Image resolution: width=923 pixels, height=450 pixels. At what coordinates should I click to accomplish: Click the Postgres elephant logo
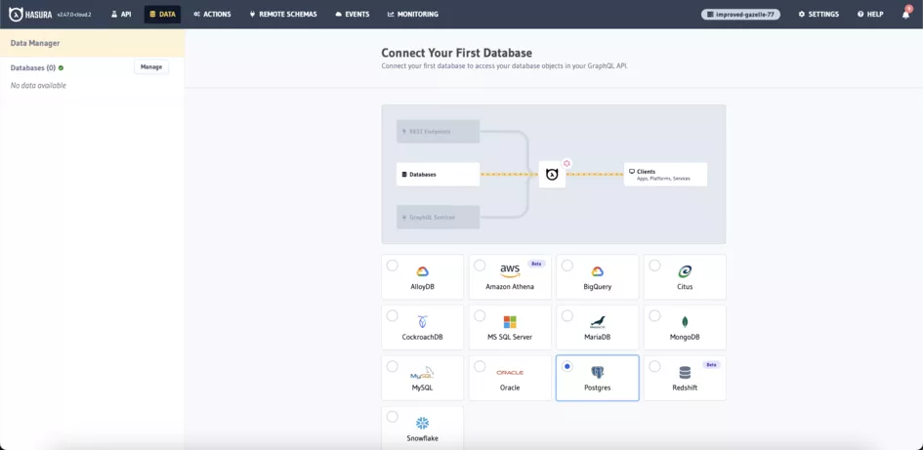pyautogui.click(x=598, y=372)
